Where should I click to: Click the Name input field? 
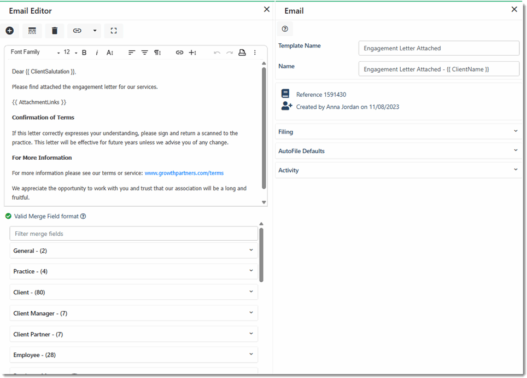438,69
